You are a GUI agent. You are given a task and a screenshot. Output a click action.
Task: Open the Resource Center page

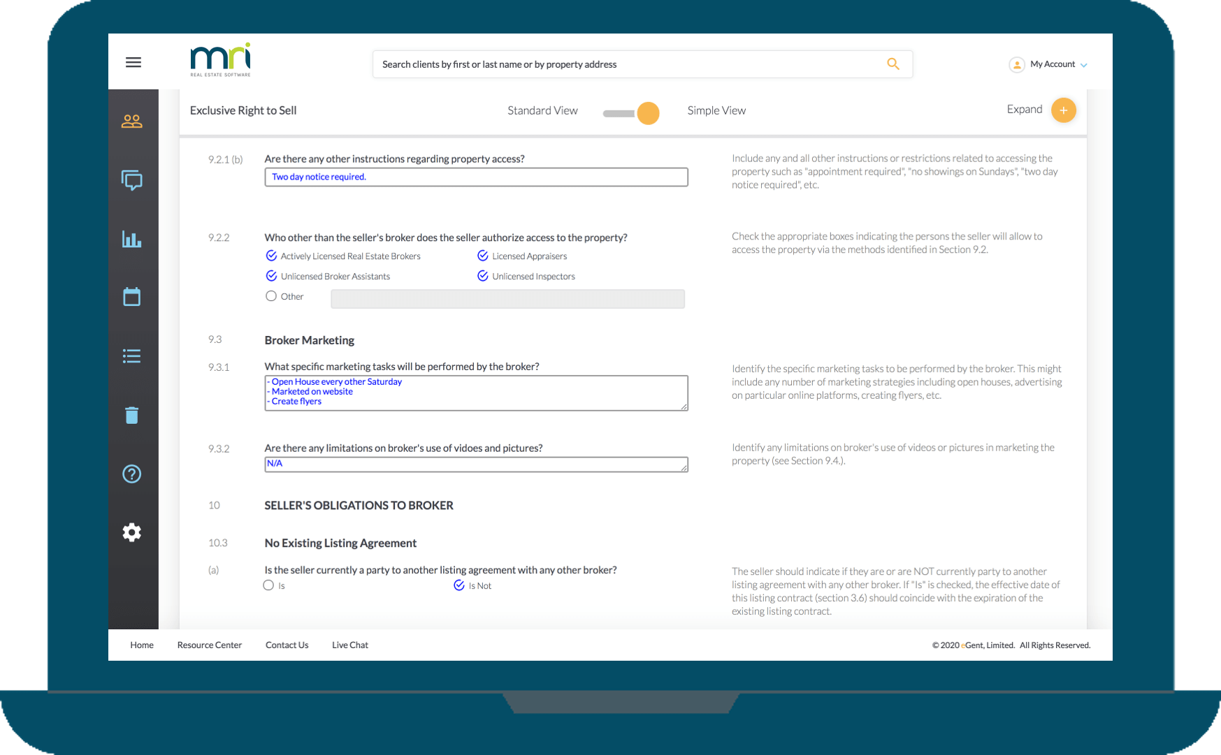(210, 645)
